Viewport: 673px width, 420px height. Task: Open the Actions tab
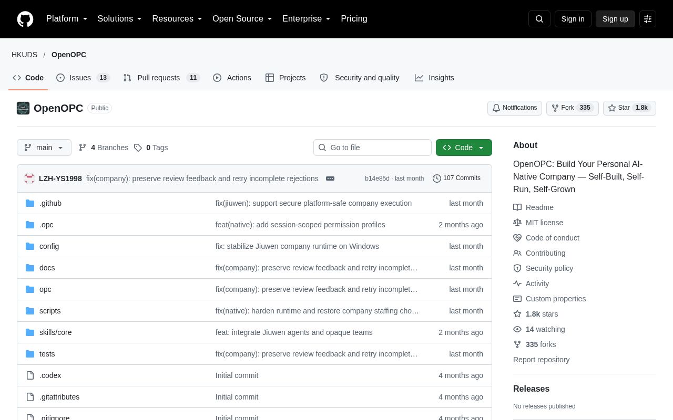point(232,78)
